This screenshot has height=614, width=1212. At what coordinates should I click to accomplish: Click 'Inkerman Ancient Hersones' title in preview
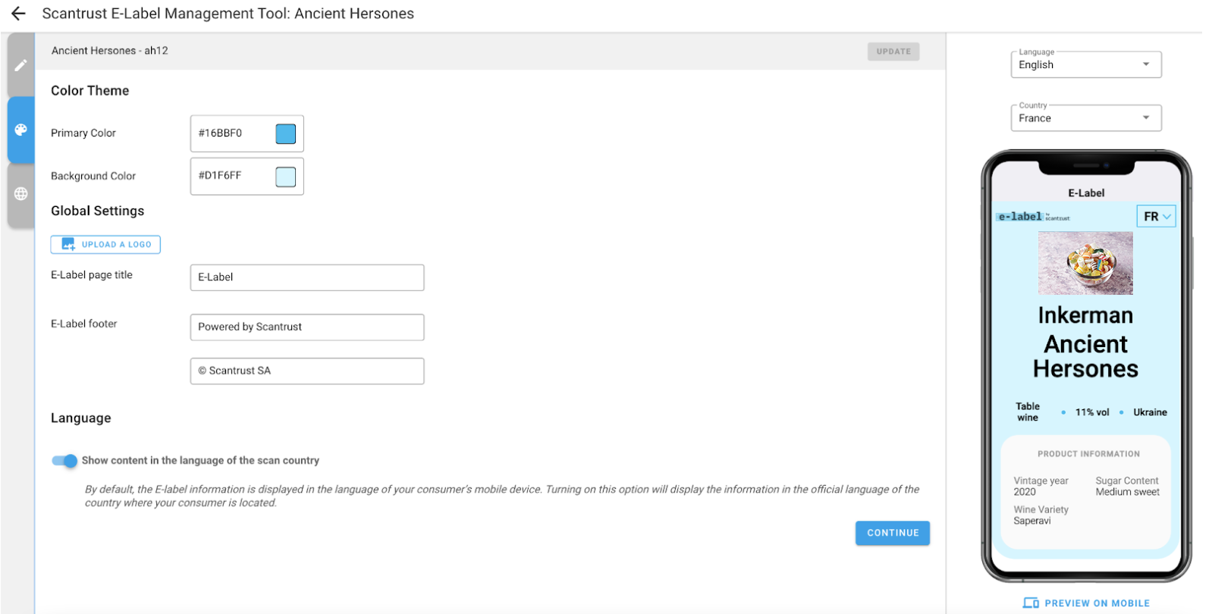click(x=1085, y=342)
